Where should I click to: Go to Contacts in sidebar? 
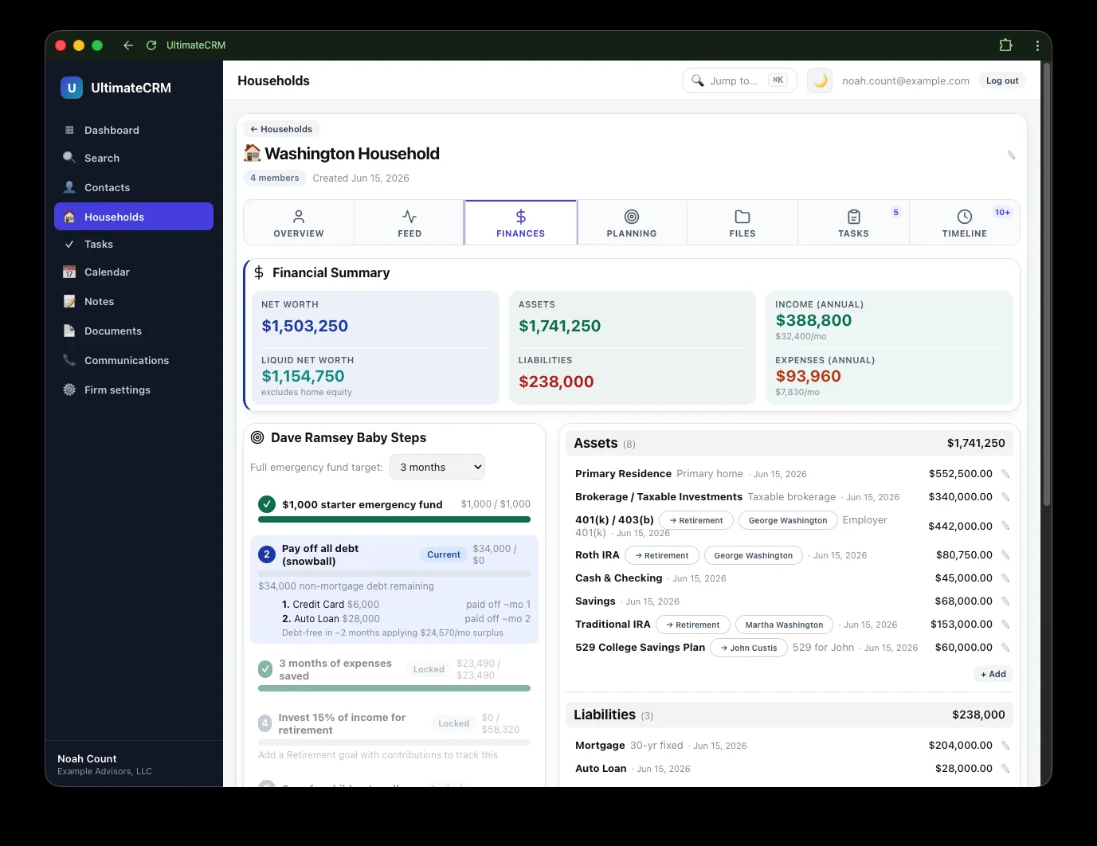point(134,187)
